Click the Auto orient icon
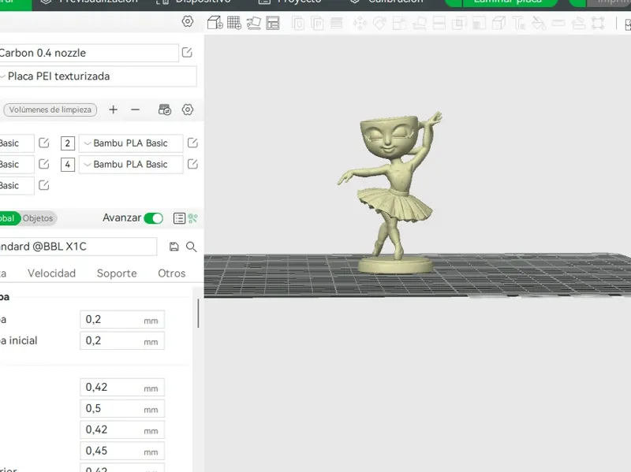The image size is (631, 472). [253, 24]
